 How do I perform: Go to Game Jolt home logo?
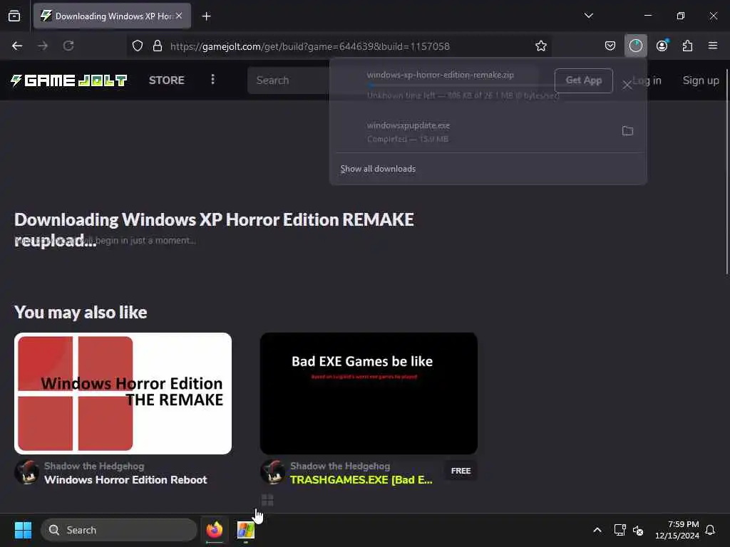click(x=68, y=80)
